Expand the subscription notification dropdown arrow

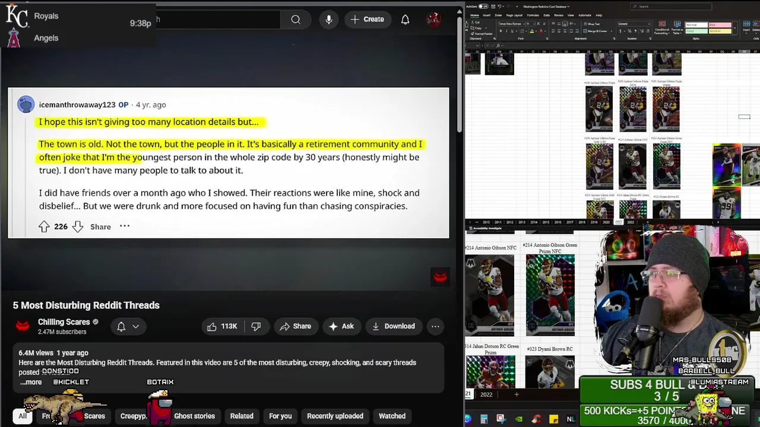136,326
